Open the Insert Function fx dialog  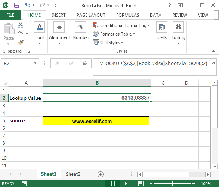(x=84, y=63)
